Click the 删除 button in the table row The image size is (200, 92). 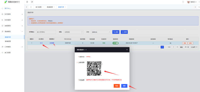click(x=190, y=43)
